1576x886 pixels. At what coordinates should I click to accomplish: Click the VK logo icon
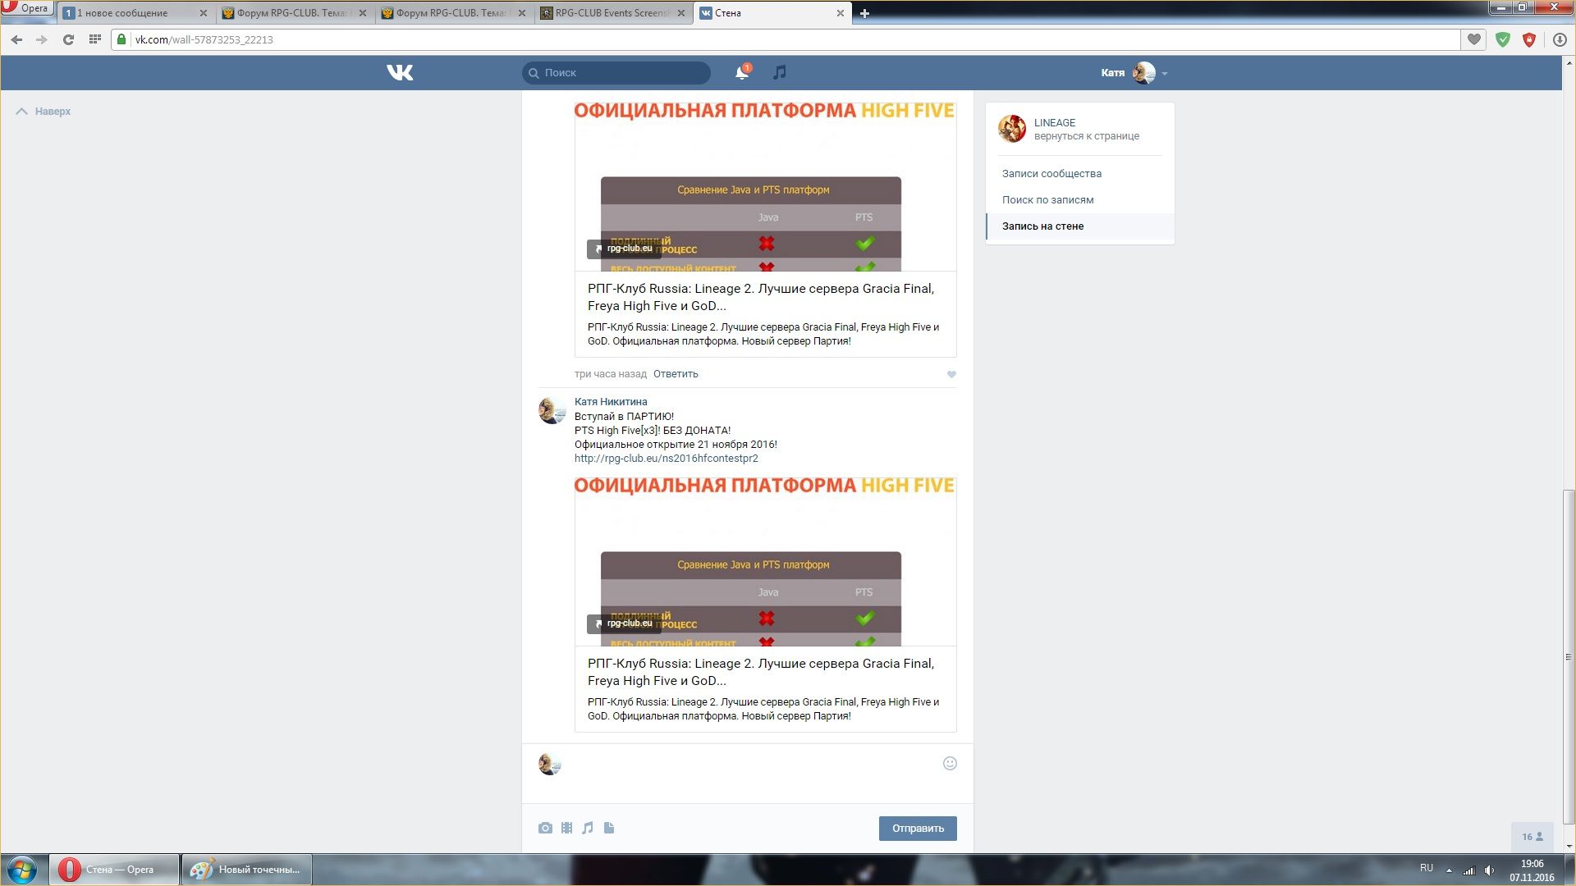tap(400, 73)
